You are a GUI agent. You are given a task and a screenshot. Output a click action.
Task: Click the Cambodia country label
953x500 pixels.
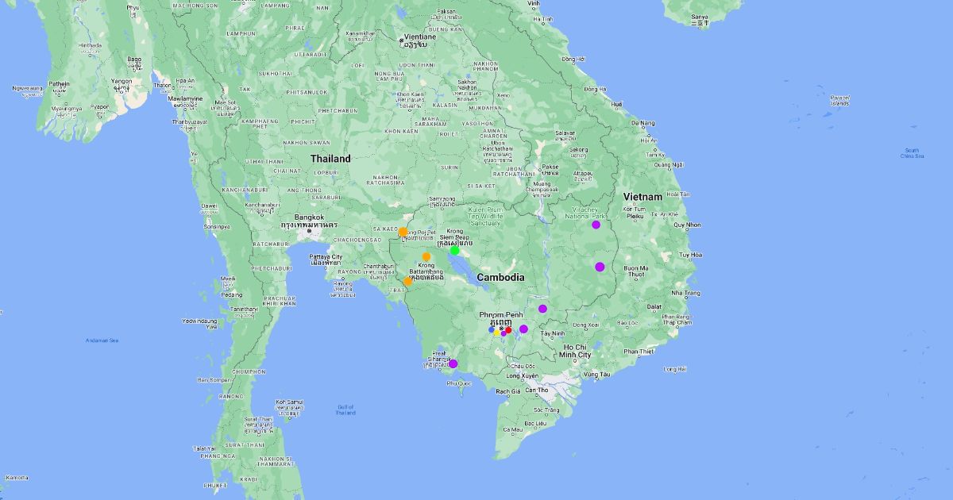click(502, 277)
